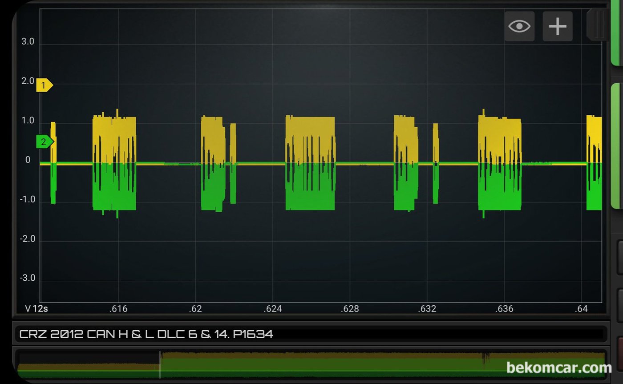The width and height of the screenshot is (623, 384).
Task: Tap the tall lower green side tab
Action: click(617, 146)
